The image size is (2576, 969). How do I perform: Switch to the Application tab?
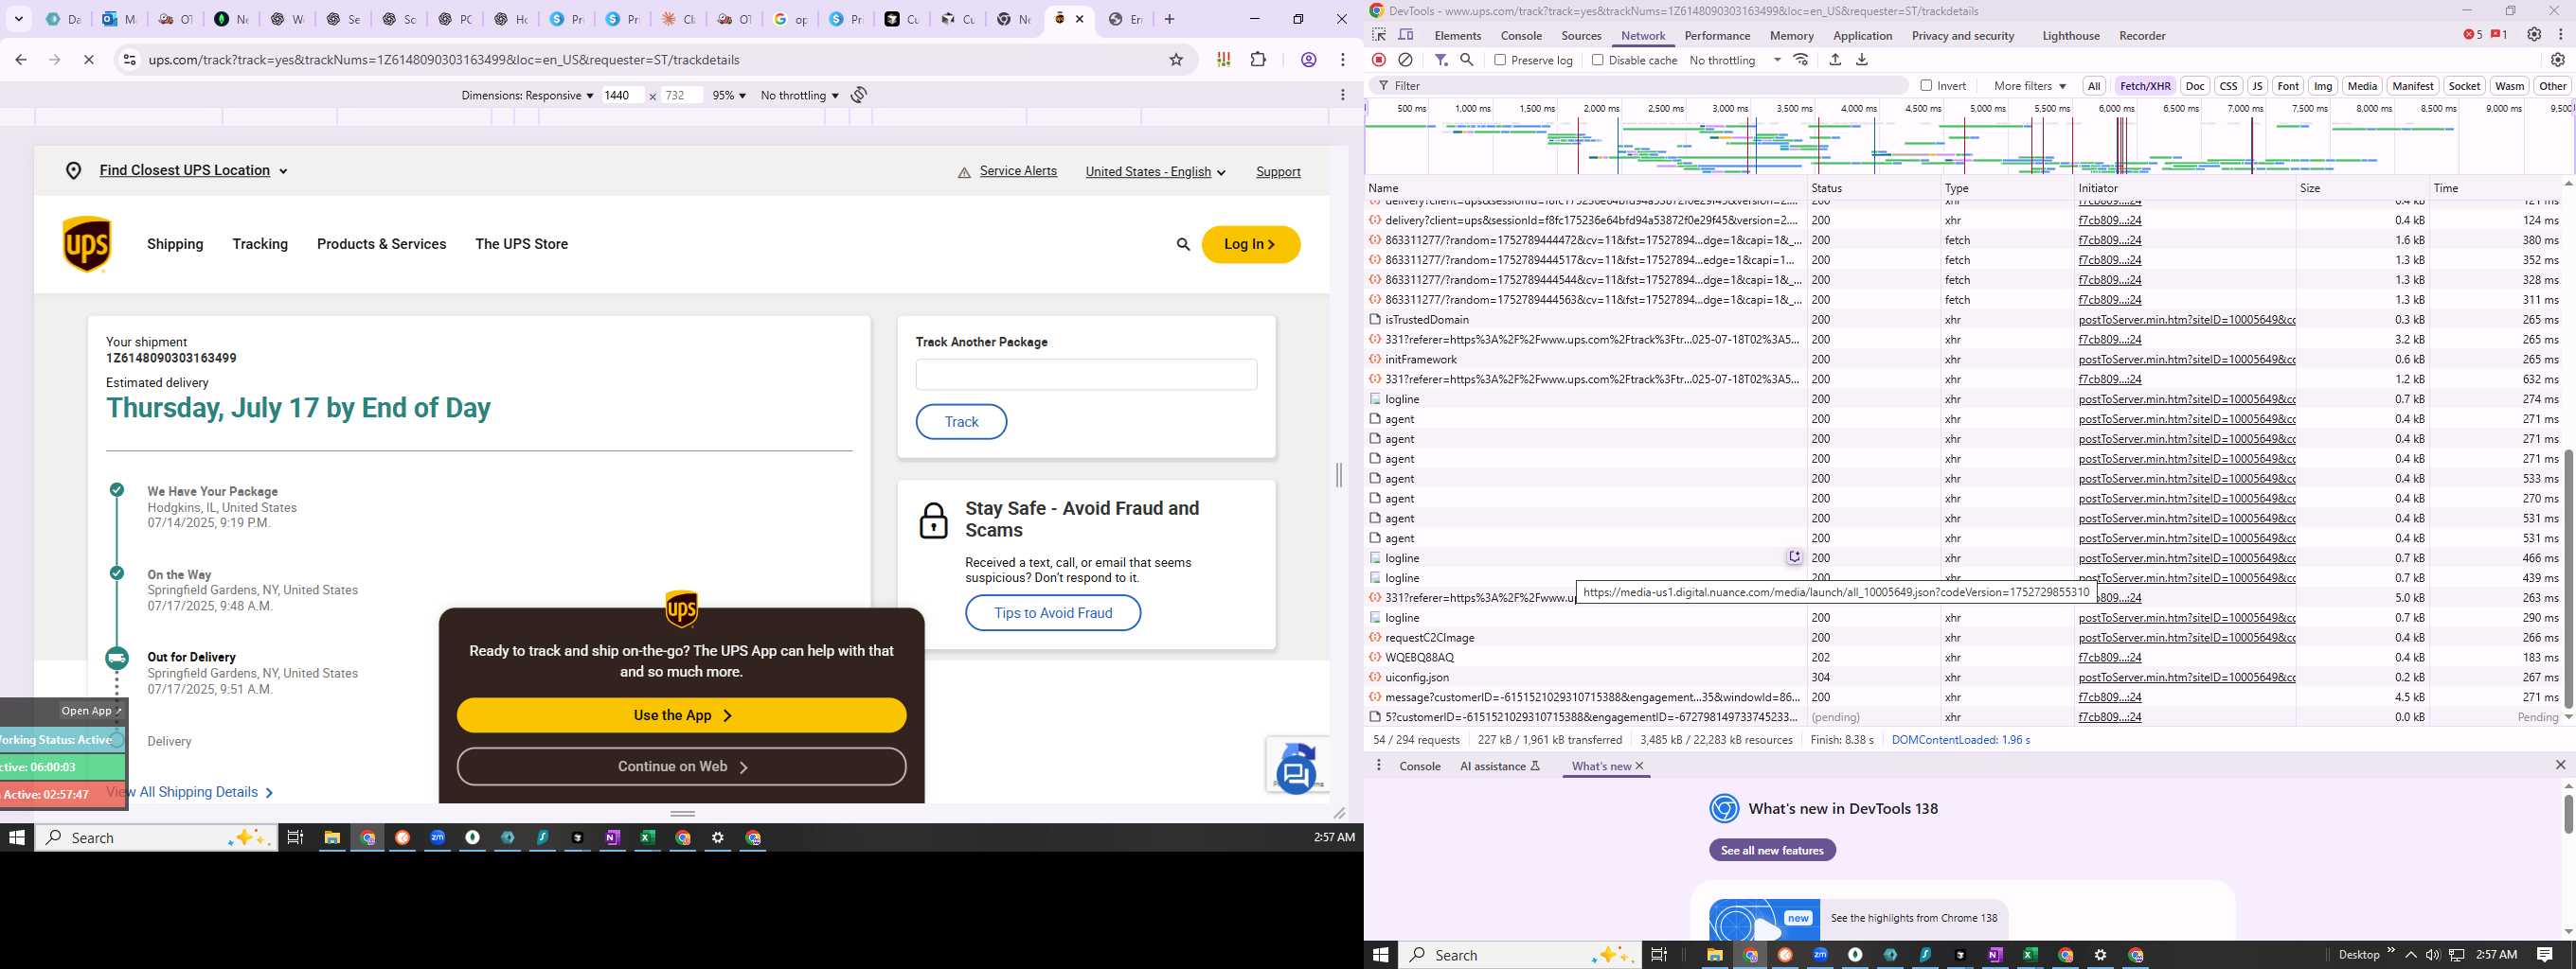click(1862, 35)
